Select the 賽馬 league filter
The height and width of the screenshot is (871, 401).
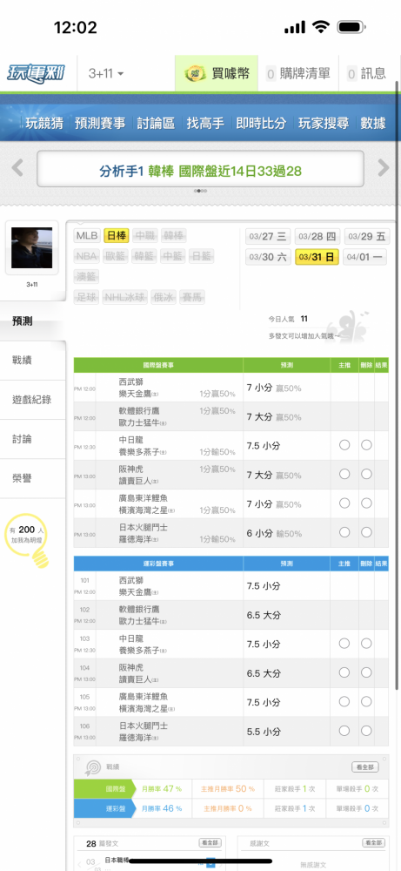(192, 298)
